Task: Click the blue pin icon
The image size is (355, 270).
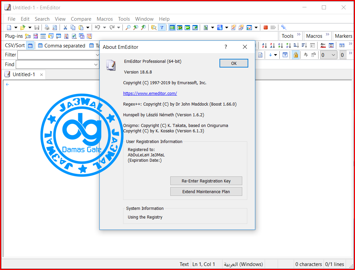Action: coord(284,28)
